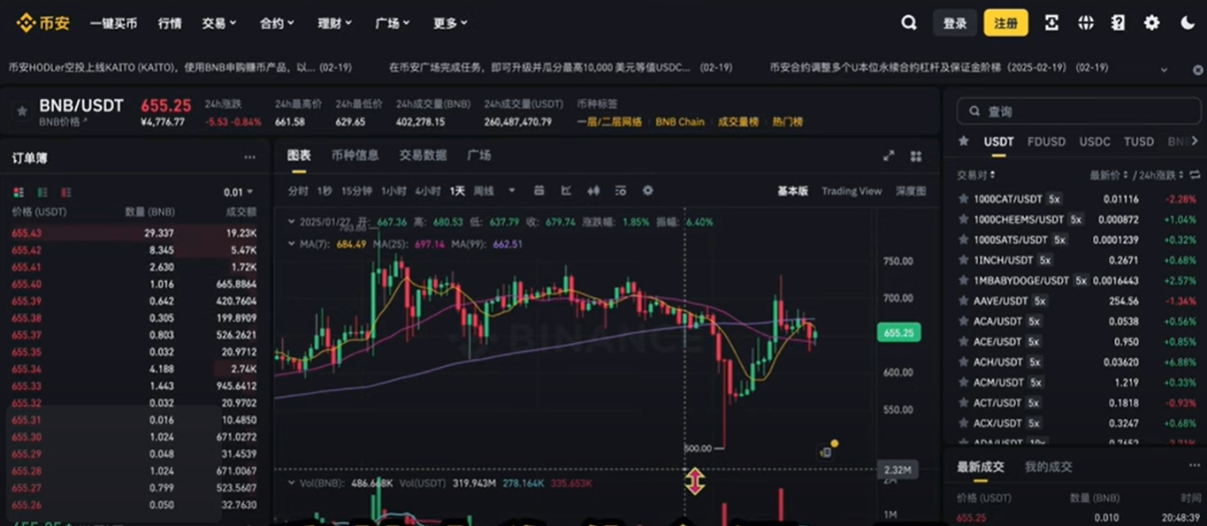Toggle the change/volume column switch icon
Image resolution: width=1207 pixels, height=526 pixels.
1193,175
